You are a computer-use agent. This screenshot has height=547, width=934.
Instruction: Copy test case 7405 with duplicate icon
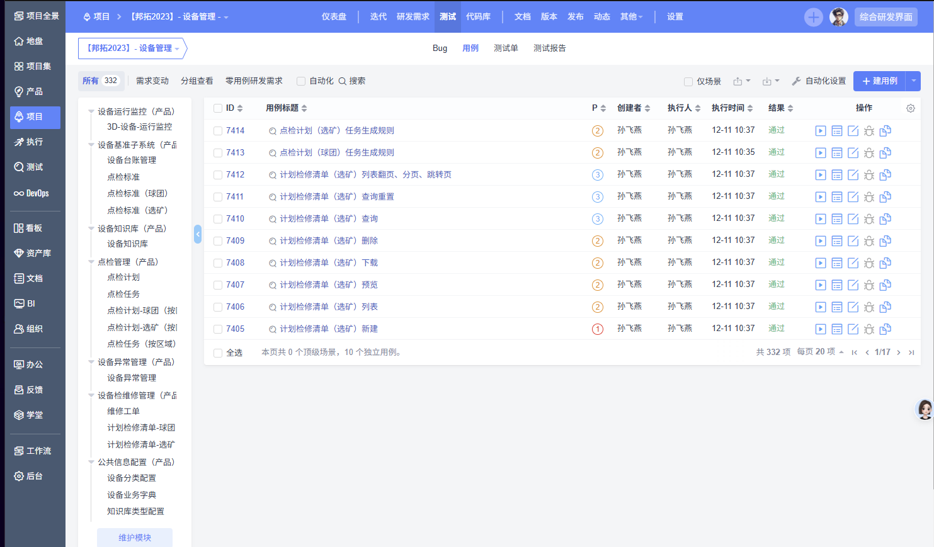885,329
